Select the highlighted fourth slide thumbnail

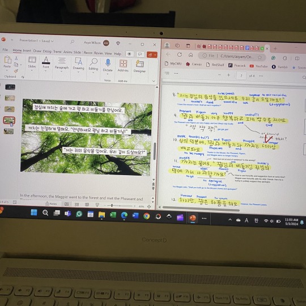click(9, 120)
